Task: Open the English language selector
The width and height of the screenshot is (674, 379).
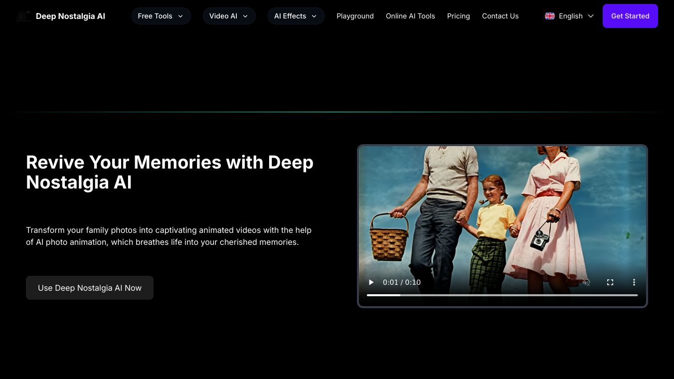Action: click(570, 16)
